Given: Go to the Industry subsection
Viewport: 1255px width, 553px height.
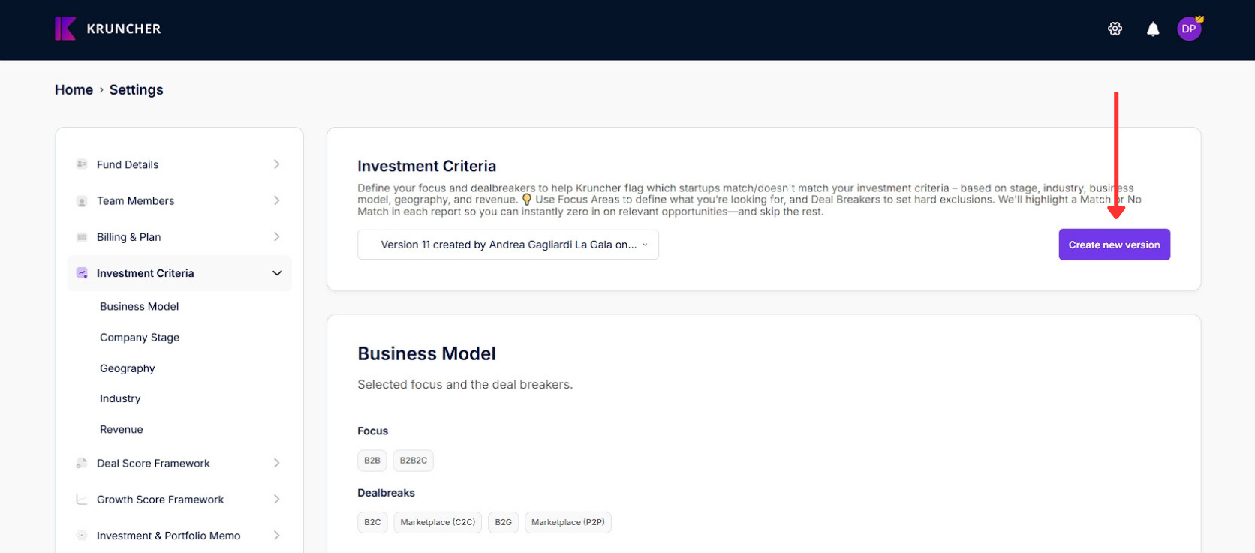Looking at the screenshot, I should pos(120,398).
